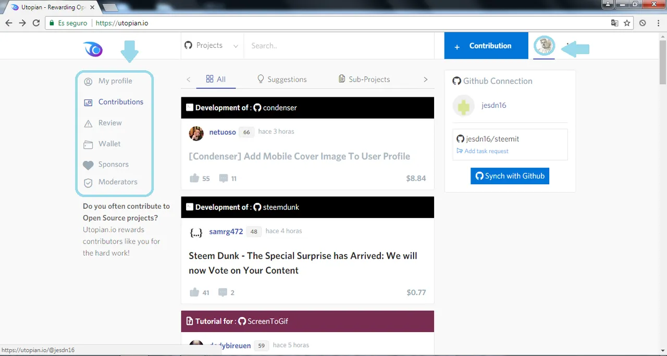Image resolution: width=667 pixels, height=356 pixels.
Task: Switch to the Sub-Projects tab
Action: pyautogui.click(x=364, y=79)
